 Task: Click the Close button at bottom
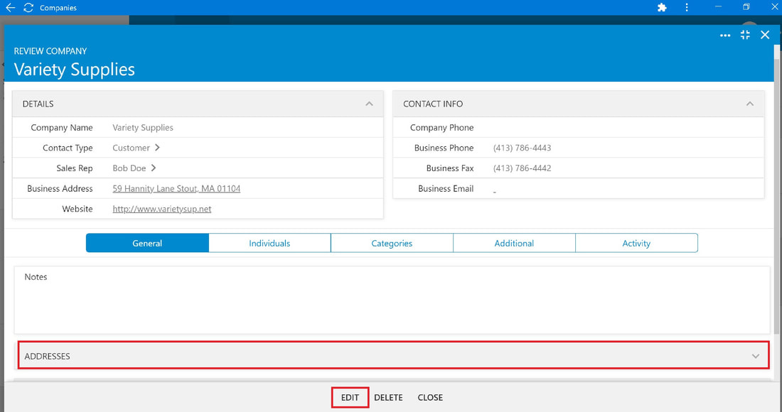(x=430, y=398)
